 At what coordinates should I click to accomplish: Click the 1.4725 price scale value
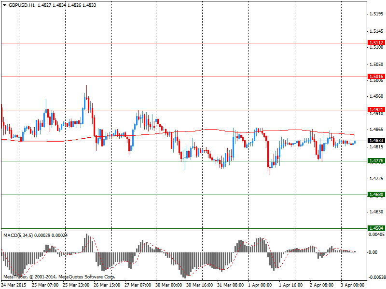point(376,178)
